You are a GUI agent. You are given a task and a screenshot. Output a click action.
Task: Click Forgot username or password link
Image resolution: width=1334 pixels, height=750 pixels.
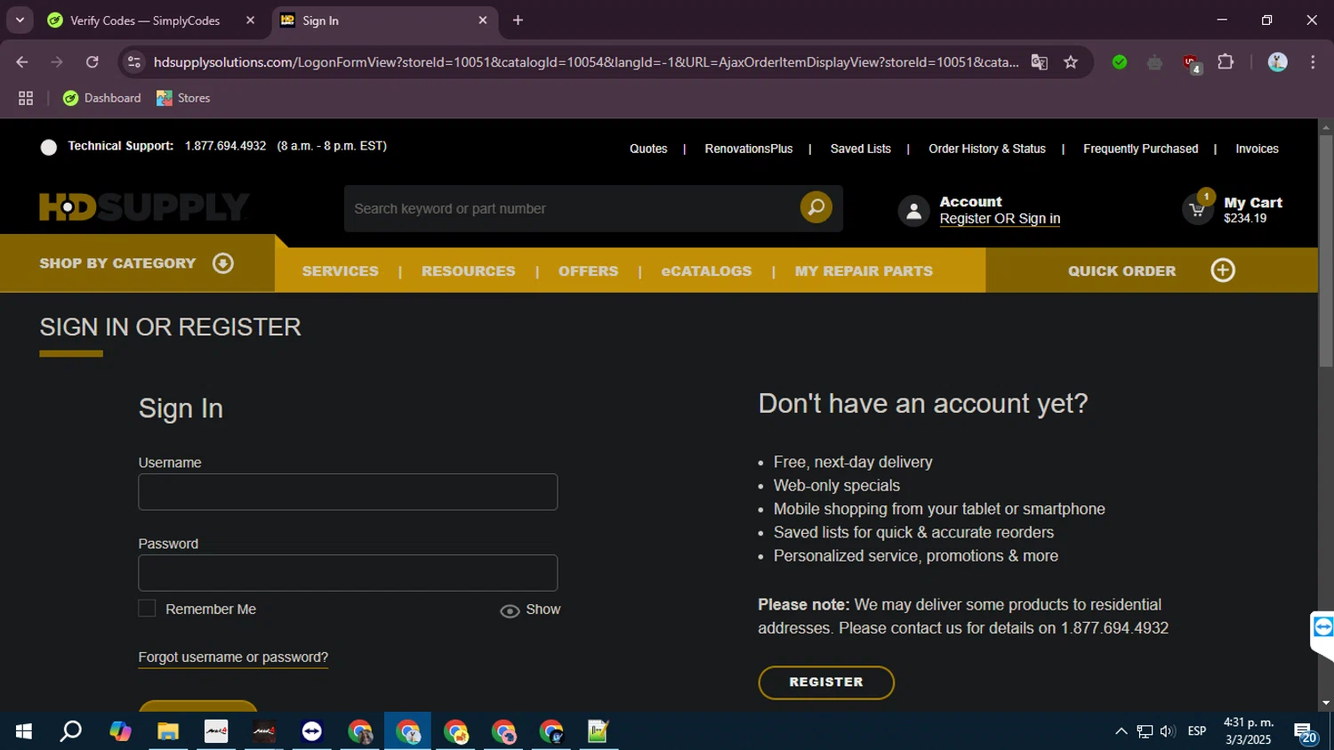[233, 657]
